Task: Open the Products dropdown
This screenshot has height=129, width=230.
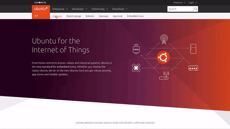Action: pos(179,3)
